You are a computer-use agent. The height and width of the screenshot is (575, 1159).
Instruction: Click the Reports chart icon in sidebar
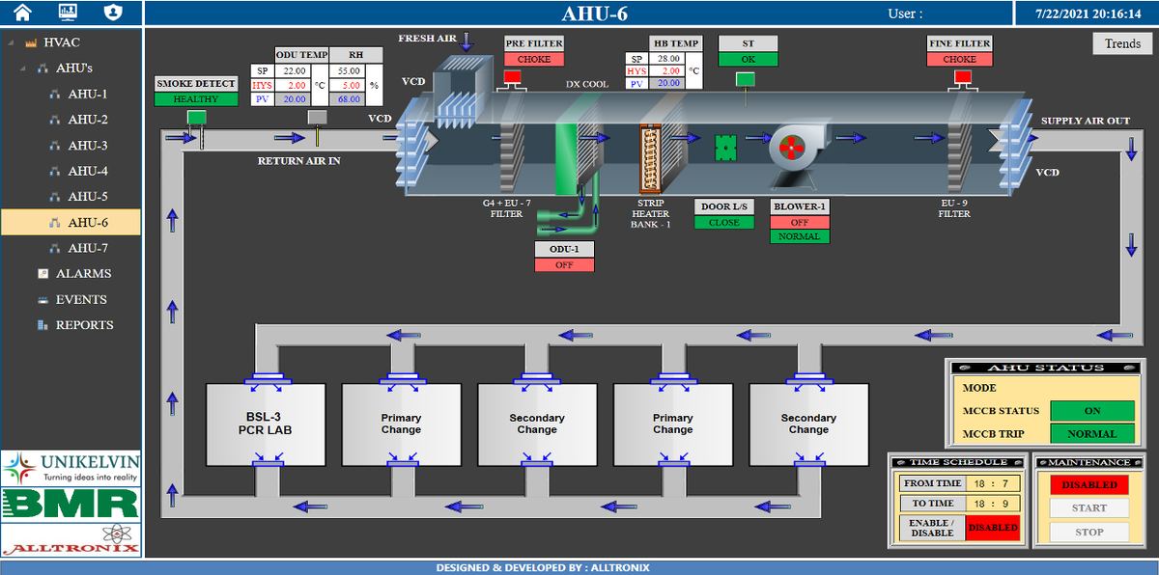point(42,325)
